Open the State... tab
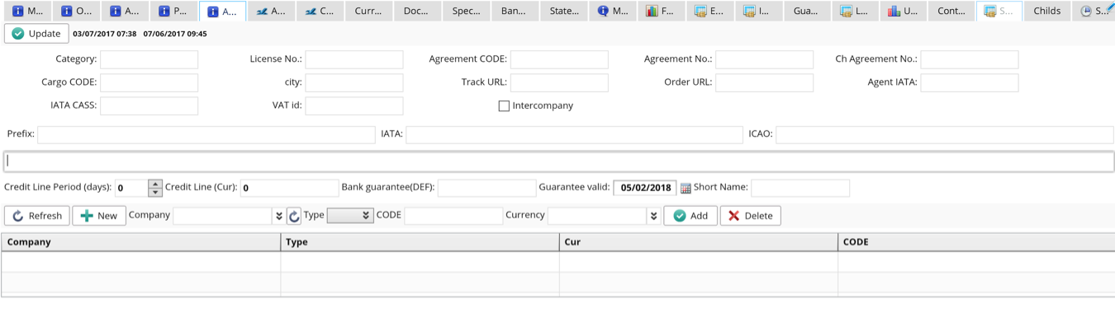 click(x=564, y=12)
